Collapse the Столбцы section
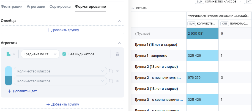This screenshot has height=111, width=252. [119, 21]
